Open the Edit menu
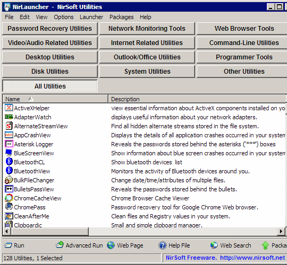Screen dimensions: 287x265 click(24, 17)
